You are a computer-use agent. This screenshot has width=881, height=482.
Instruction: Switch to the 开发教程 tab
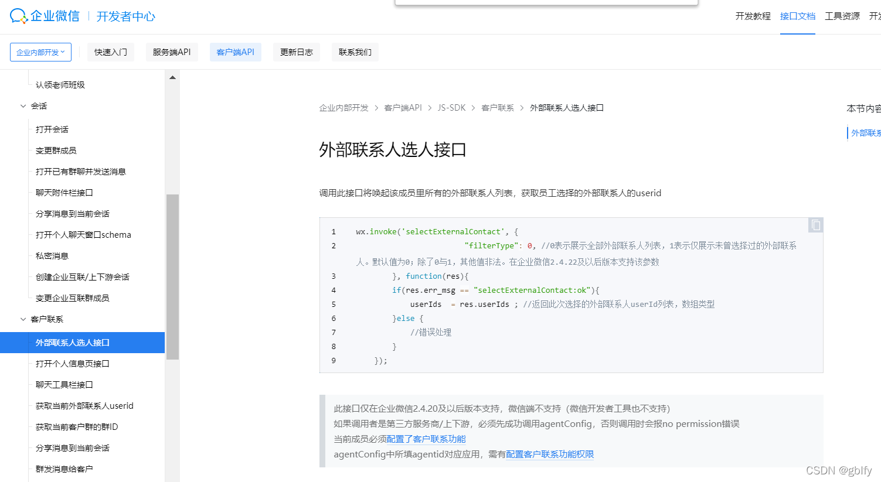coord(752,16)
